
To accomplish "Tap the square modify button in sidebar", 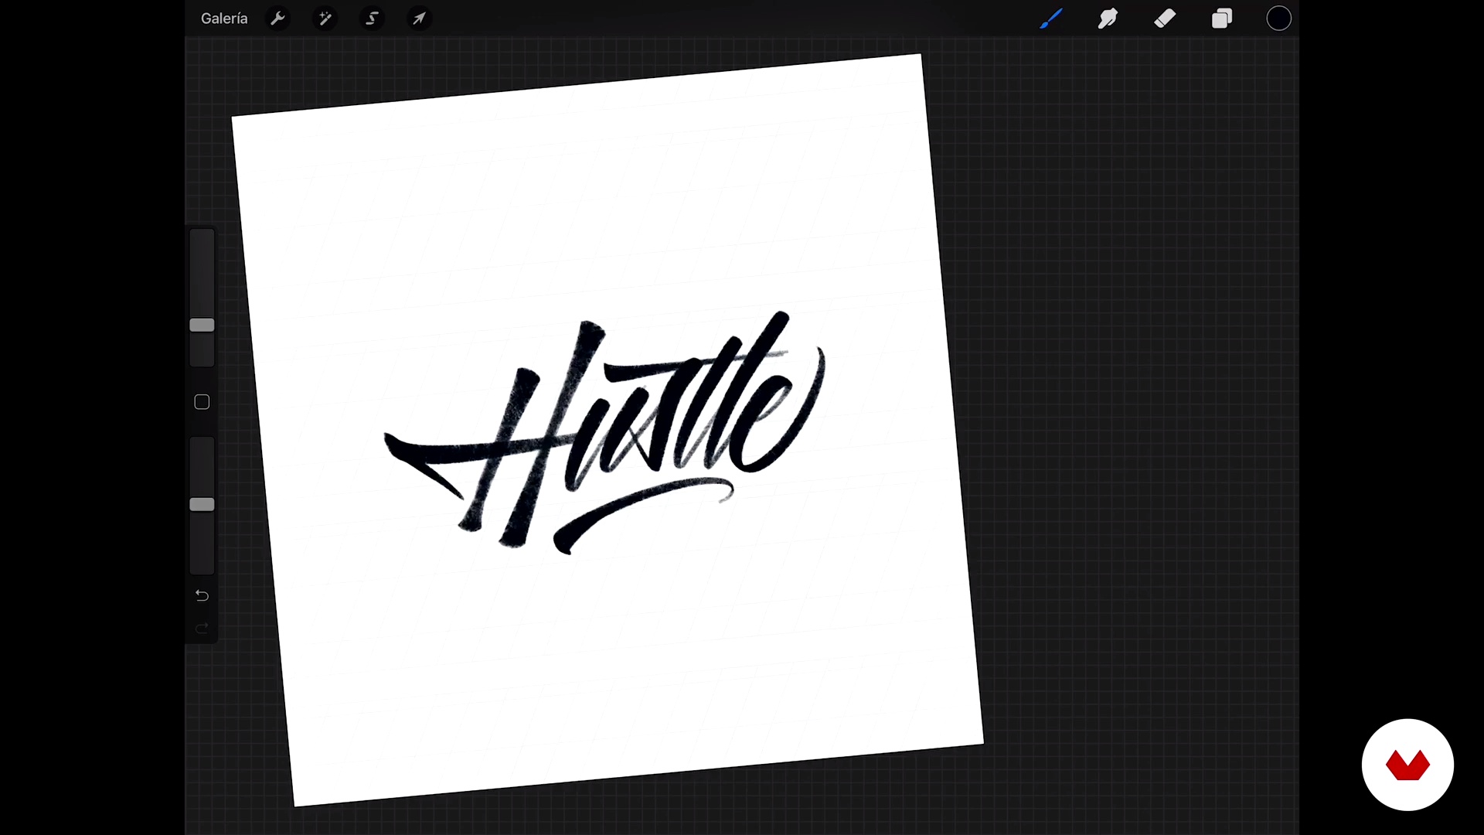I will click(x=202, y=402).
